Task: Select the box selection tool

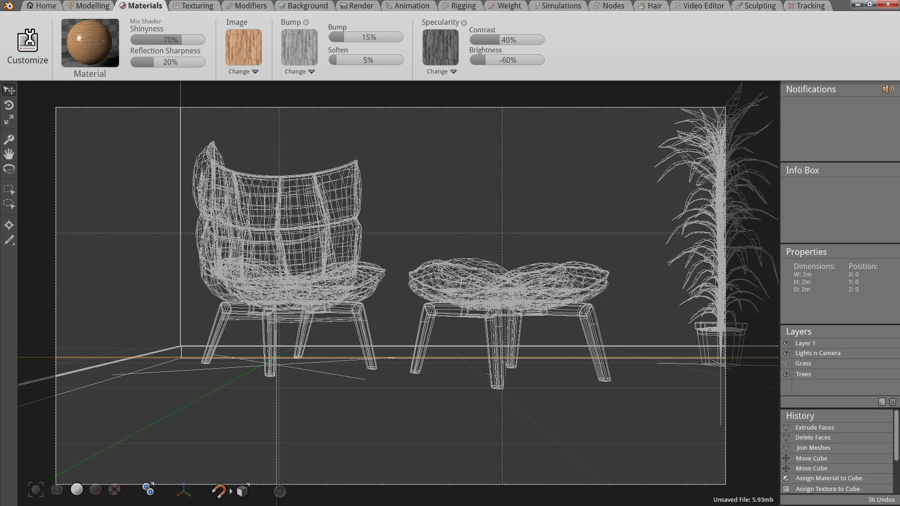Action: coord(9,189)
